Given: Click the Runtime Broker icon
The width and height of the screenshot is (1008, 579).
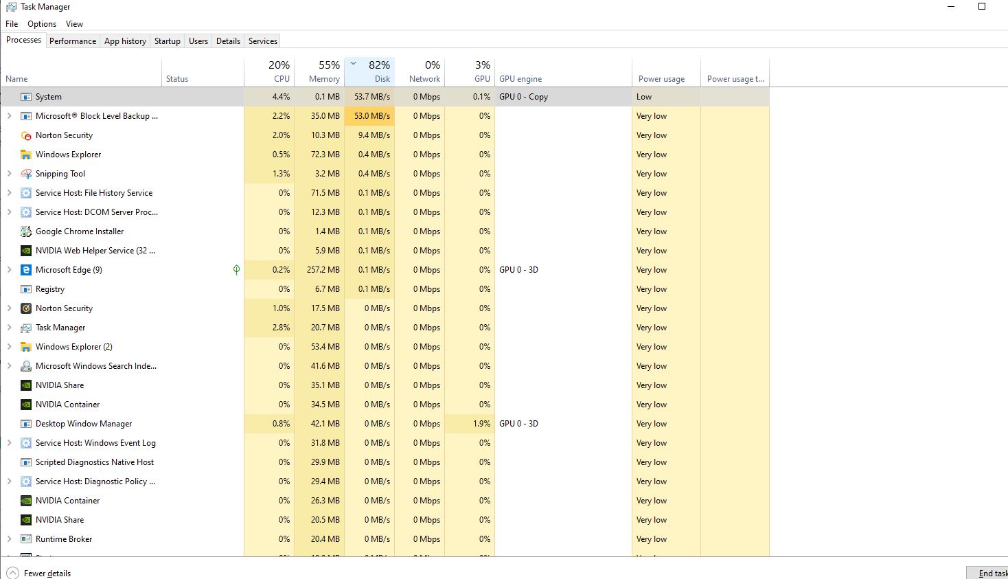Looking at the screenshot, I should 26,539.
